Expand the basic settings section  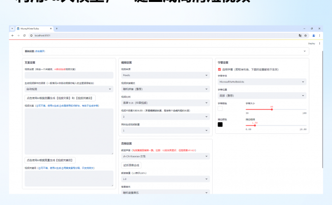click(166, 51)
